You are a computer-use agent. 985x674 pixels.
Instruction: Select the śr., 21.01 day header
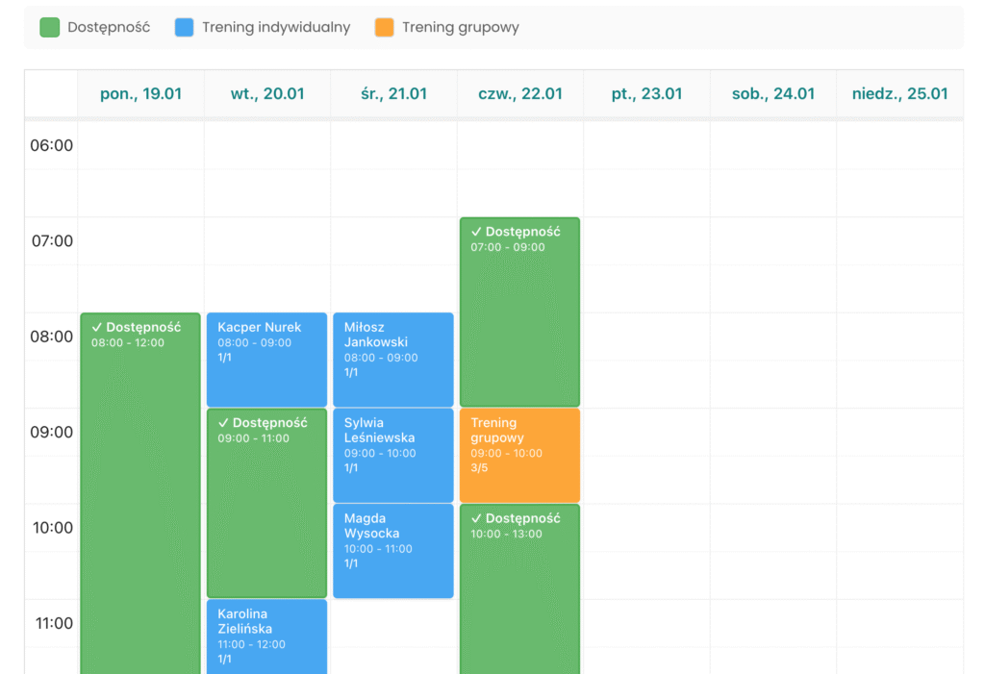[393, 93]
